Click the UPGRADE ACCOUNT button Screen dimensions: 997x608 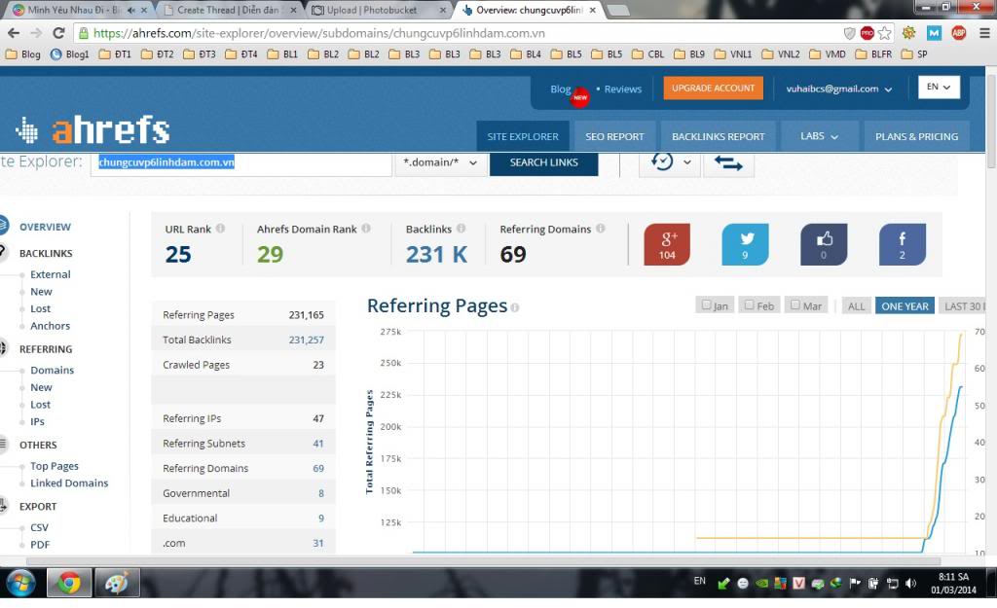coord(713,89)
